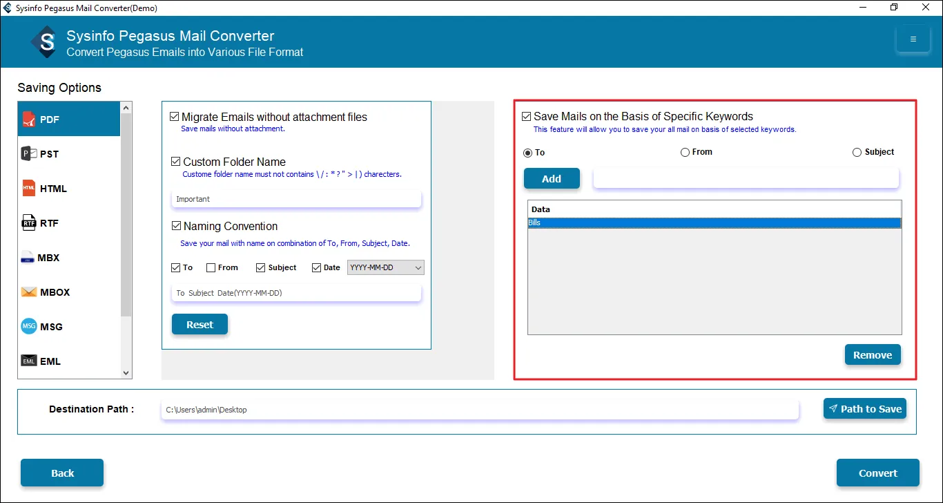This screenshot has width=943, height=503.
Task: Click the Destination Path field
Action: point(480,409)
